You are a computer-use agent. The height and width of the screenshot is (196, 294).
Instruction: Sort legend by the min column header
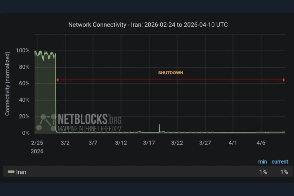point(263,162)
